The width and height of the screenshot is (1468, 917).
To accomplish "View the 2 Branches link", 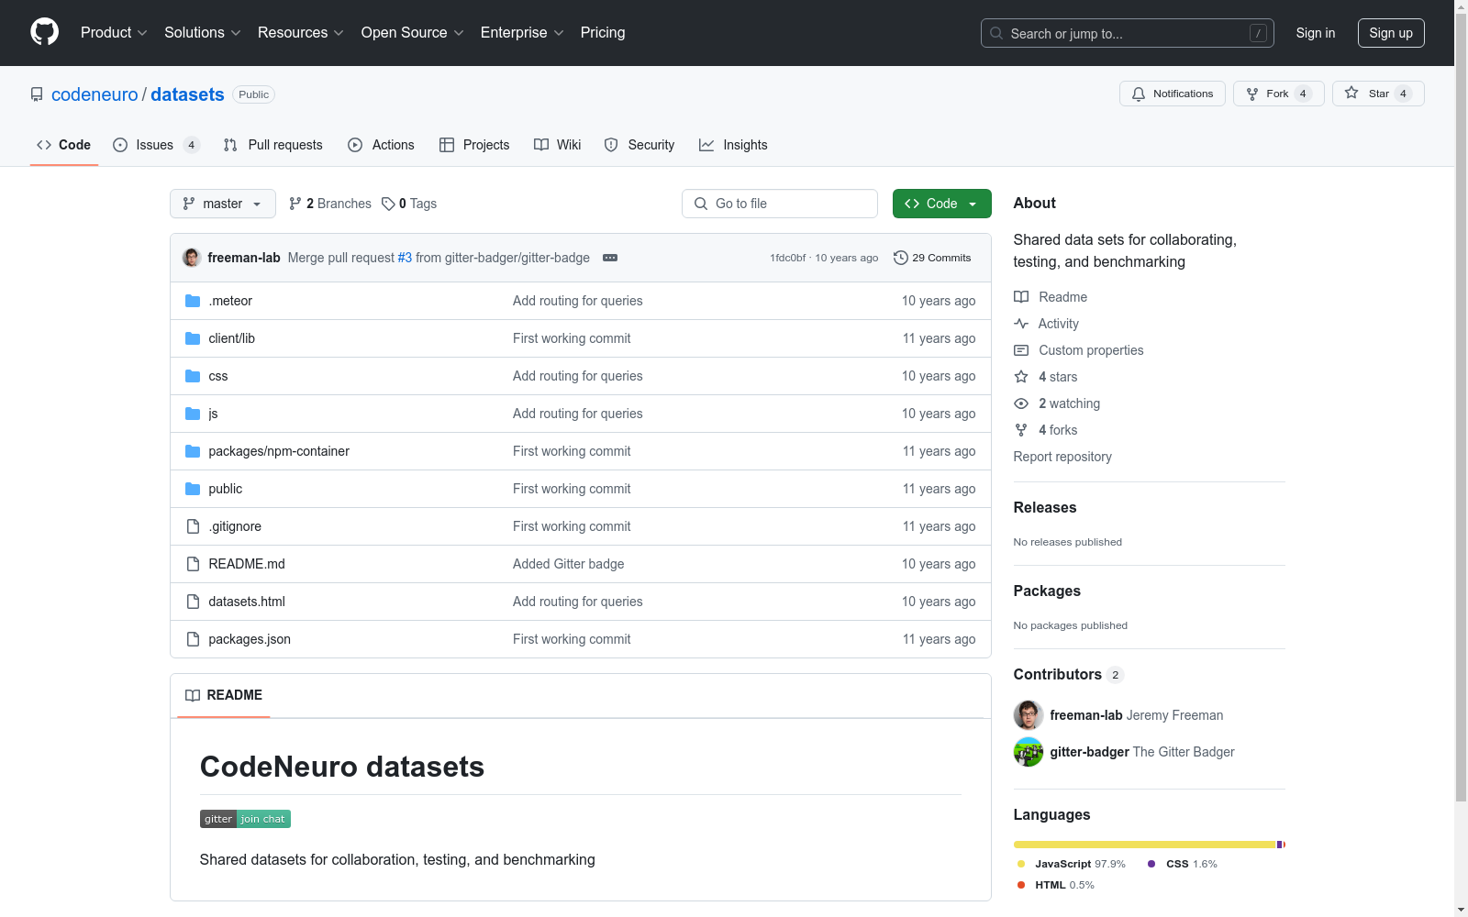I will point(330,204).
